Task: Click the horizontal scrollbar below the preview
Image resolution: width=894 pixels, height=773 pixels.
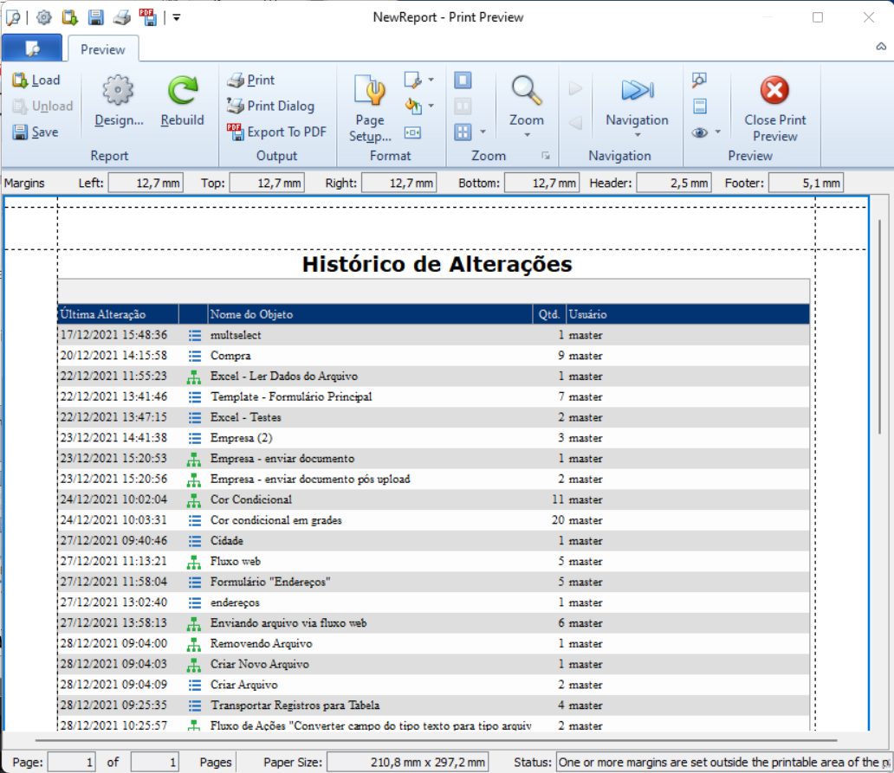Action: coord(433,741)
